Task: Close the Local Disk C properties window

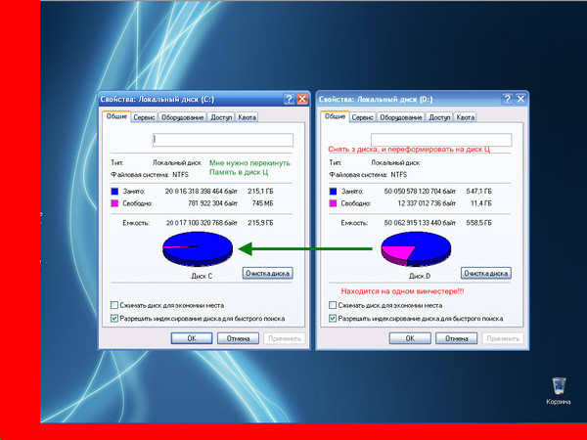Action: click(302, 99)
